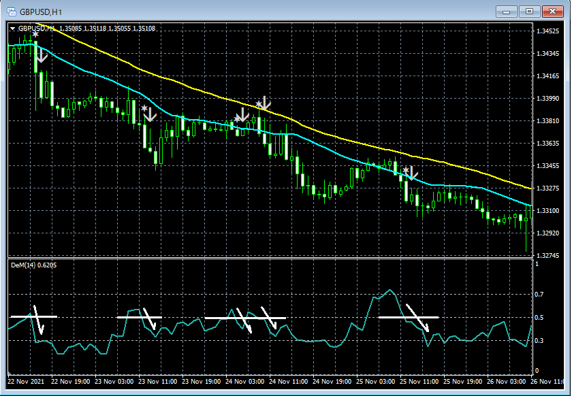Click price level 1.32745 on the scale

[x=548, y=256]
